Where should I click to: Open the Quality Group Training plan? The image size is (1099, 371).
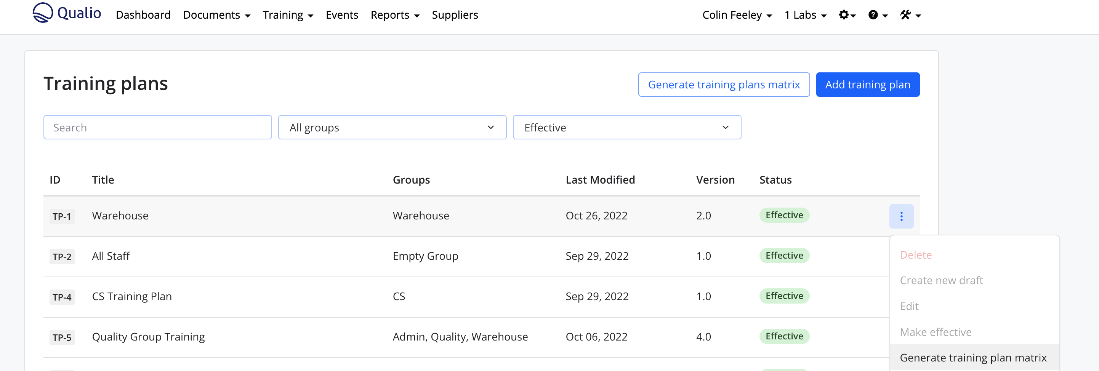click(148, 336)
